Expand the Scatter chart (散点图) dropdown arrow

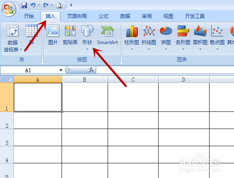[x=217, y=49]
